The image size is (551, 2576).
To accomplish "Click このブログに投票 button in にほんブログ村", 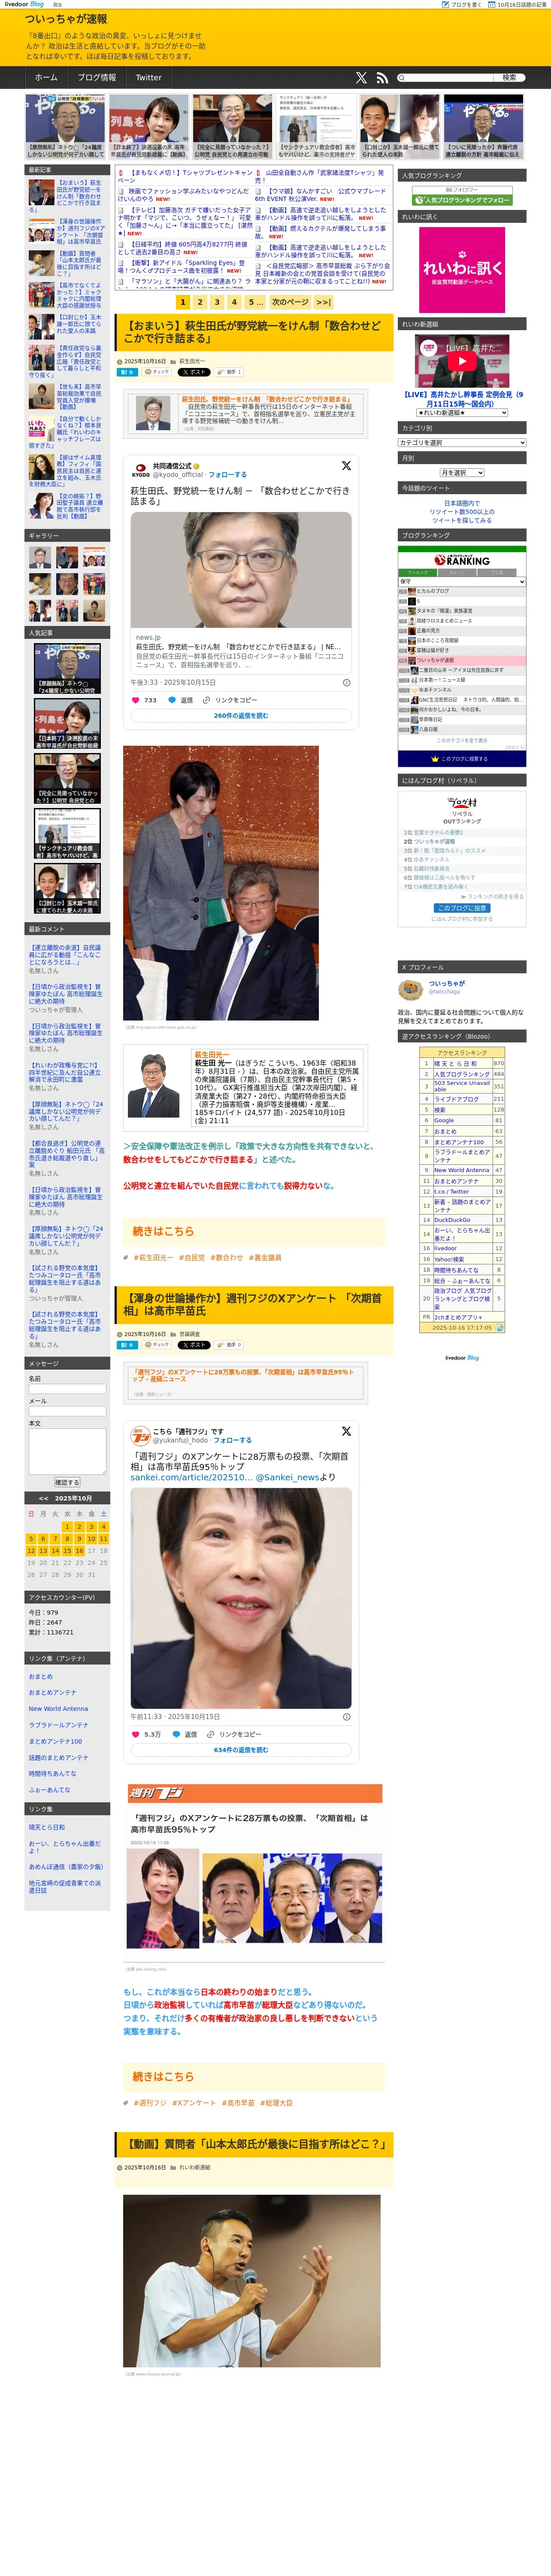I will [x=462, y=908].
